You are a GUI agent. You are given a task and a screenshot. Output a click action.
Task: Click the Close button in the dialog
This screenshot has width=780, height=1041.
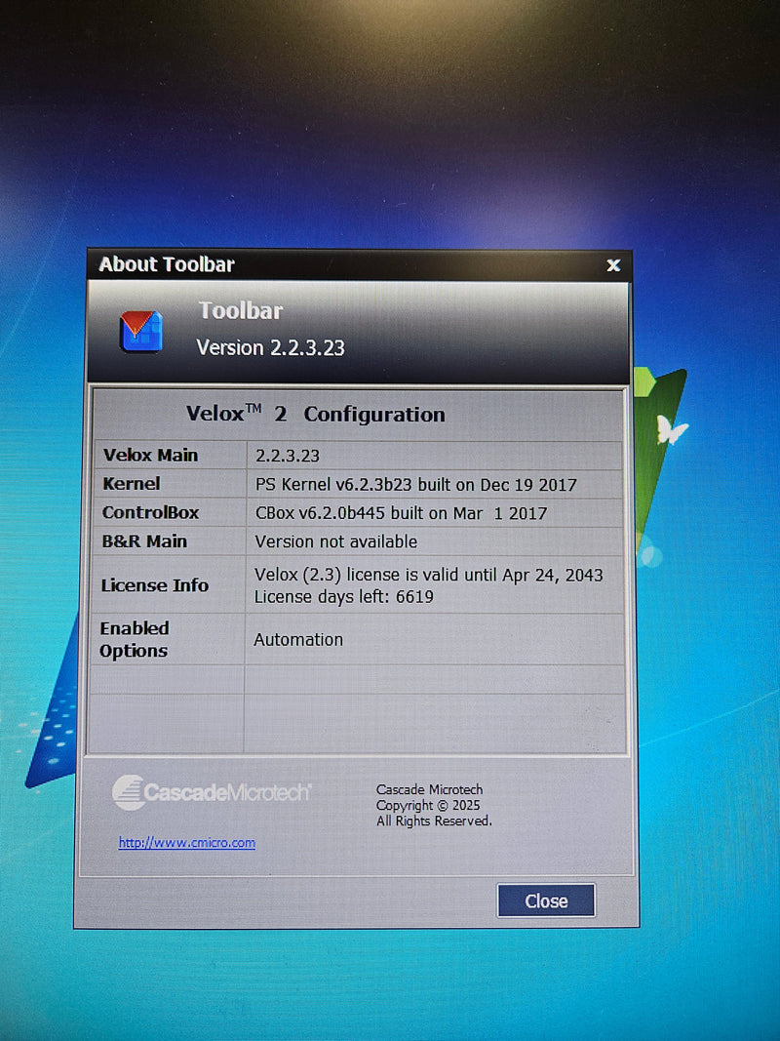pyautogui.click(x=546, y=901)
